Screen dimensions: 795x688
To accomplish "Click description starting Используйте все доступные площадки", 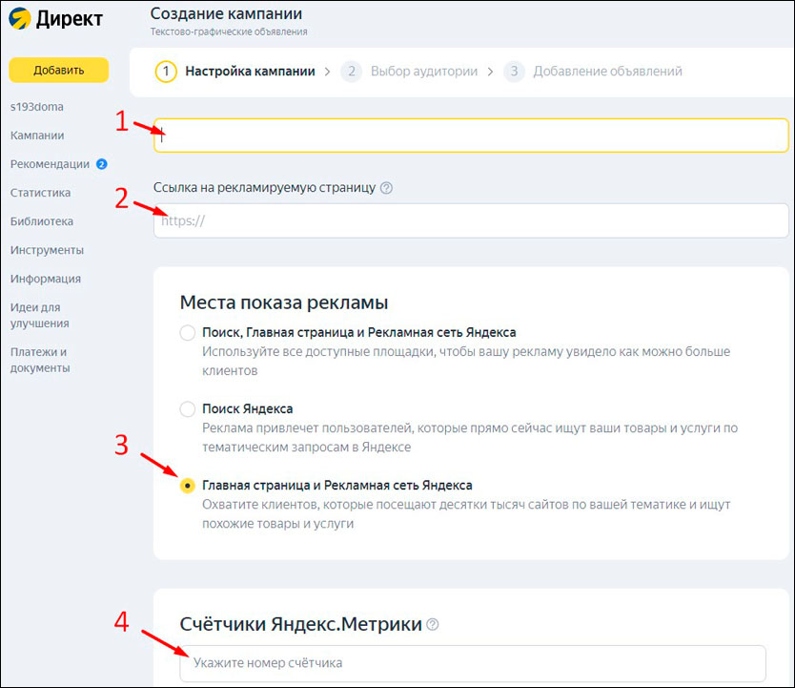I will (x=466, y=362).
